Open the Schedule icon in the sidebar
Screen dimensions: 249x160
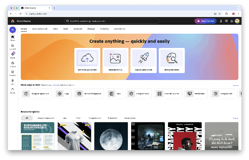point(13,72)
